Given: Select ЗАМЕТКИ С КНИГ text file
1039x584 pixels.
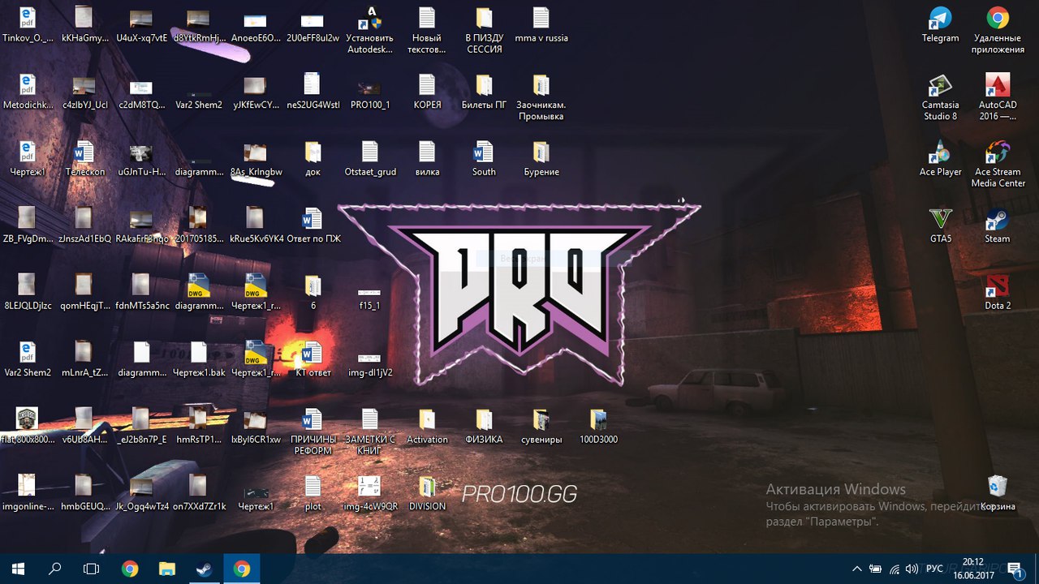Looking at the screenshot, I should 369,432.
